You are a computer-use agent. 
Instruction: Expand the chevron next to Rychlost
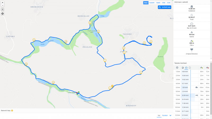(170, 116)
